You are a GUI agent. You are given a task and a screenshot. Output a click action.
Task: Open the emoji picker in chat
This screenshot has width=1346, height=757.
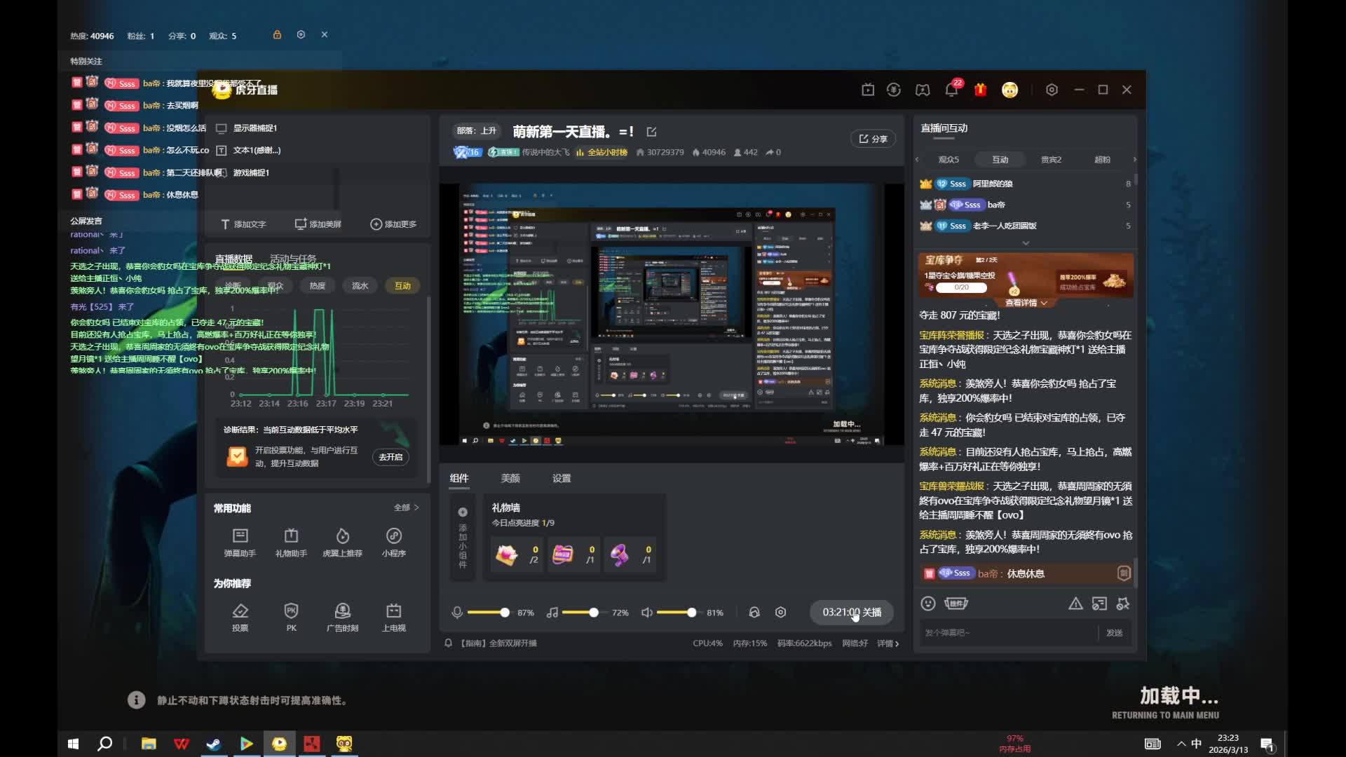tap(928, 603)
